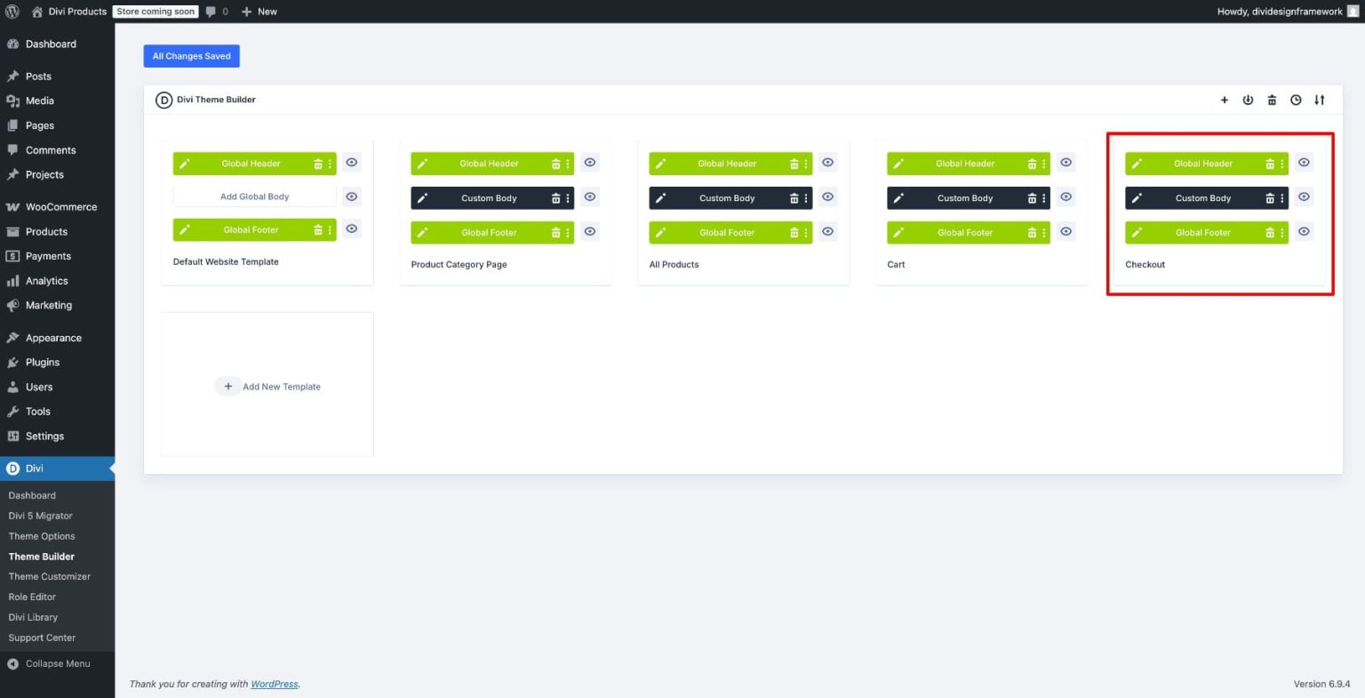The height and width of the screenshot is (698, 1365).
Task: Open three-dot menu on Checkout's Global Footer
Action: pos(1281,233)
